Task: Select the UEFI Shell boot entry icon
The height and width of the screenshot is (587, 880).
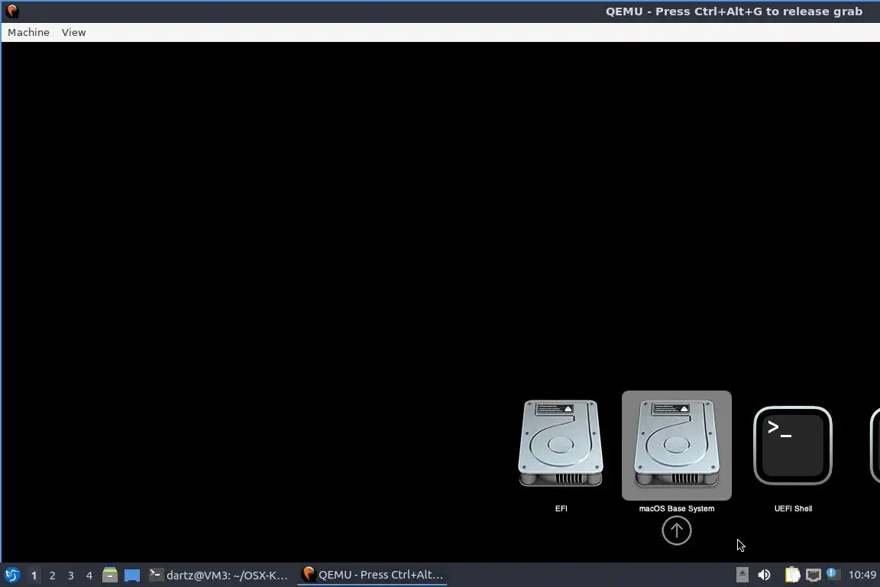Action: coord(792,445)
